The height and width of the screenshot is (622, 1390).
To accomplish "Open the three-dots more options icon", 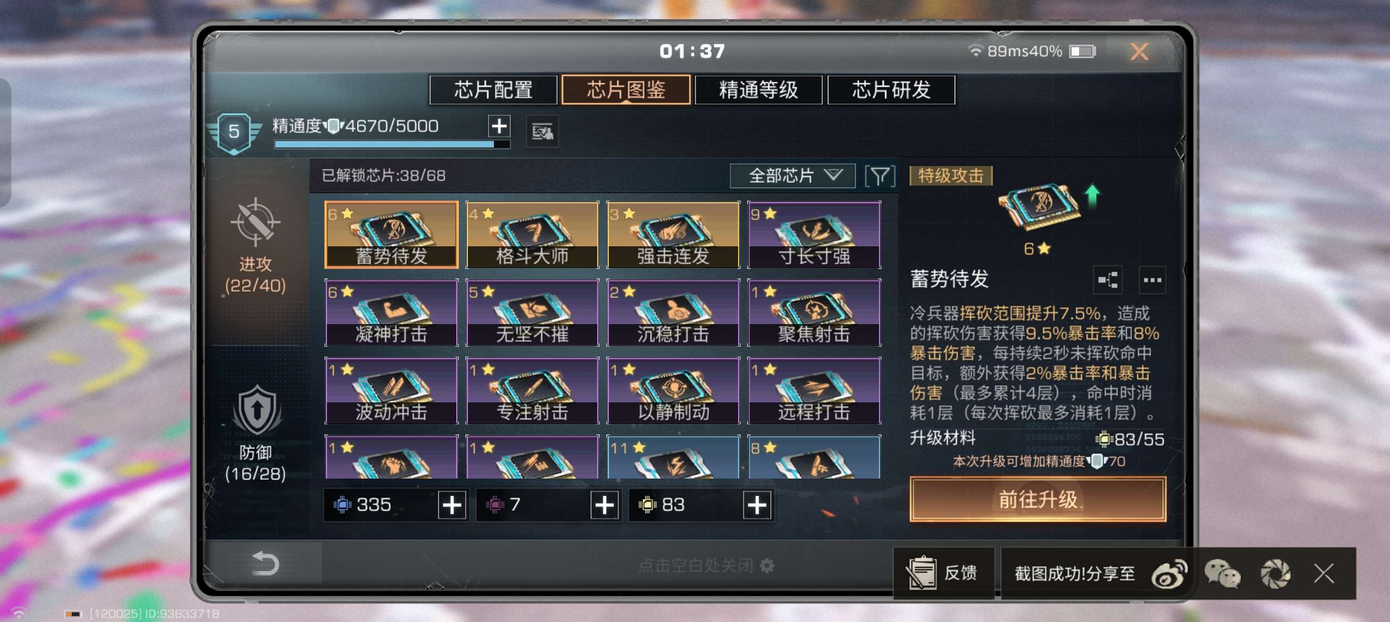I will click(x=1152, y=280).
